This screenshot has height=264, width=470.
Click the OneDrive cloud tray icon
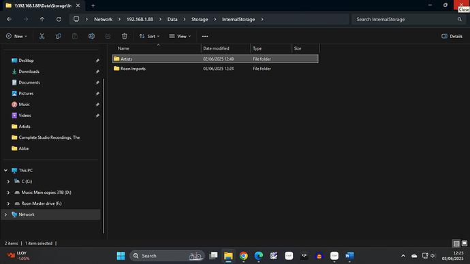414,256
